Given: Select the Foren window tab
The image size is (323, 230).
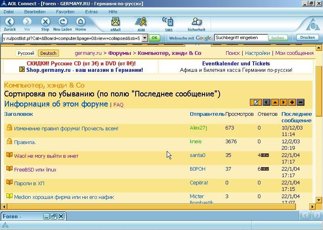Looking at the screenshot, I should (22, 216).
